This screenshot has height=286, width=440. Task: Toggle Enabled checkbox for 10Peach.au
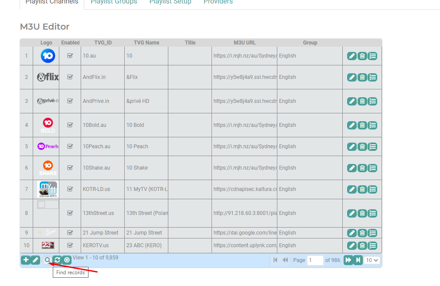70,146
